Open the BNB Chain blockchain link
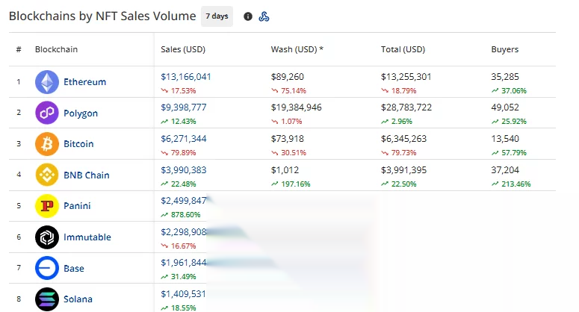 coord(87,175)
